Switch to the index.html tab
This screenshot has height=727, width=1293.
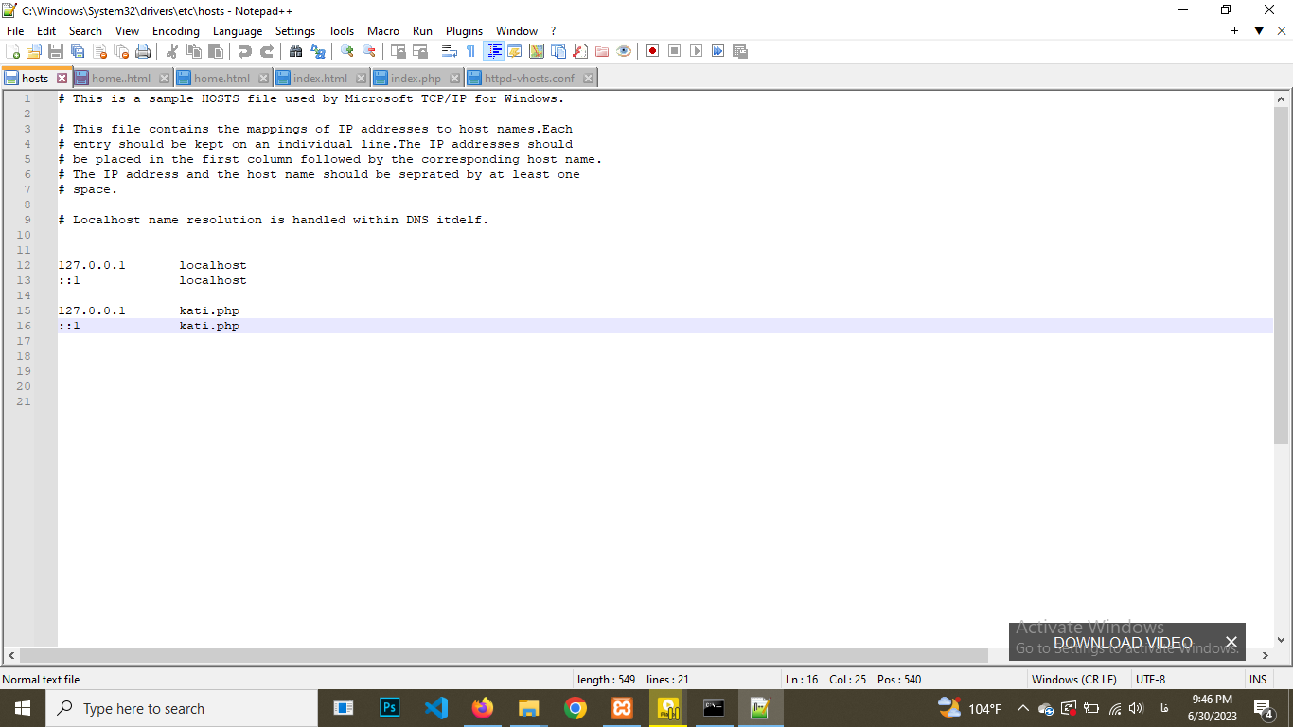pyautogui.click(x=320, y=79)
